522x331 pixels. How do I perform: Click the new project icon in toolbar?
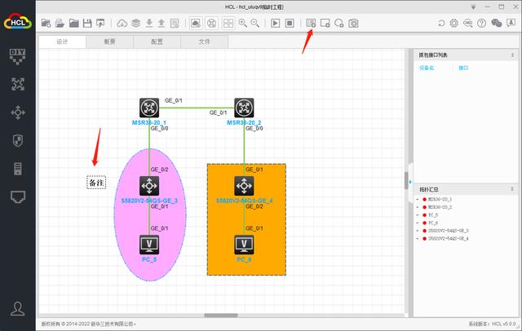click(46, 23)
